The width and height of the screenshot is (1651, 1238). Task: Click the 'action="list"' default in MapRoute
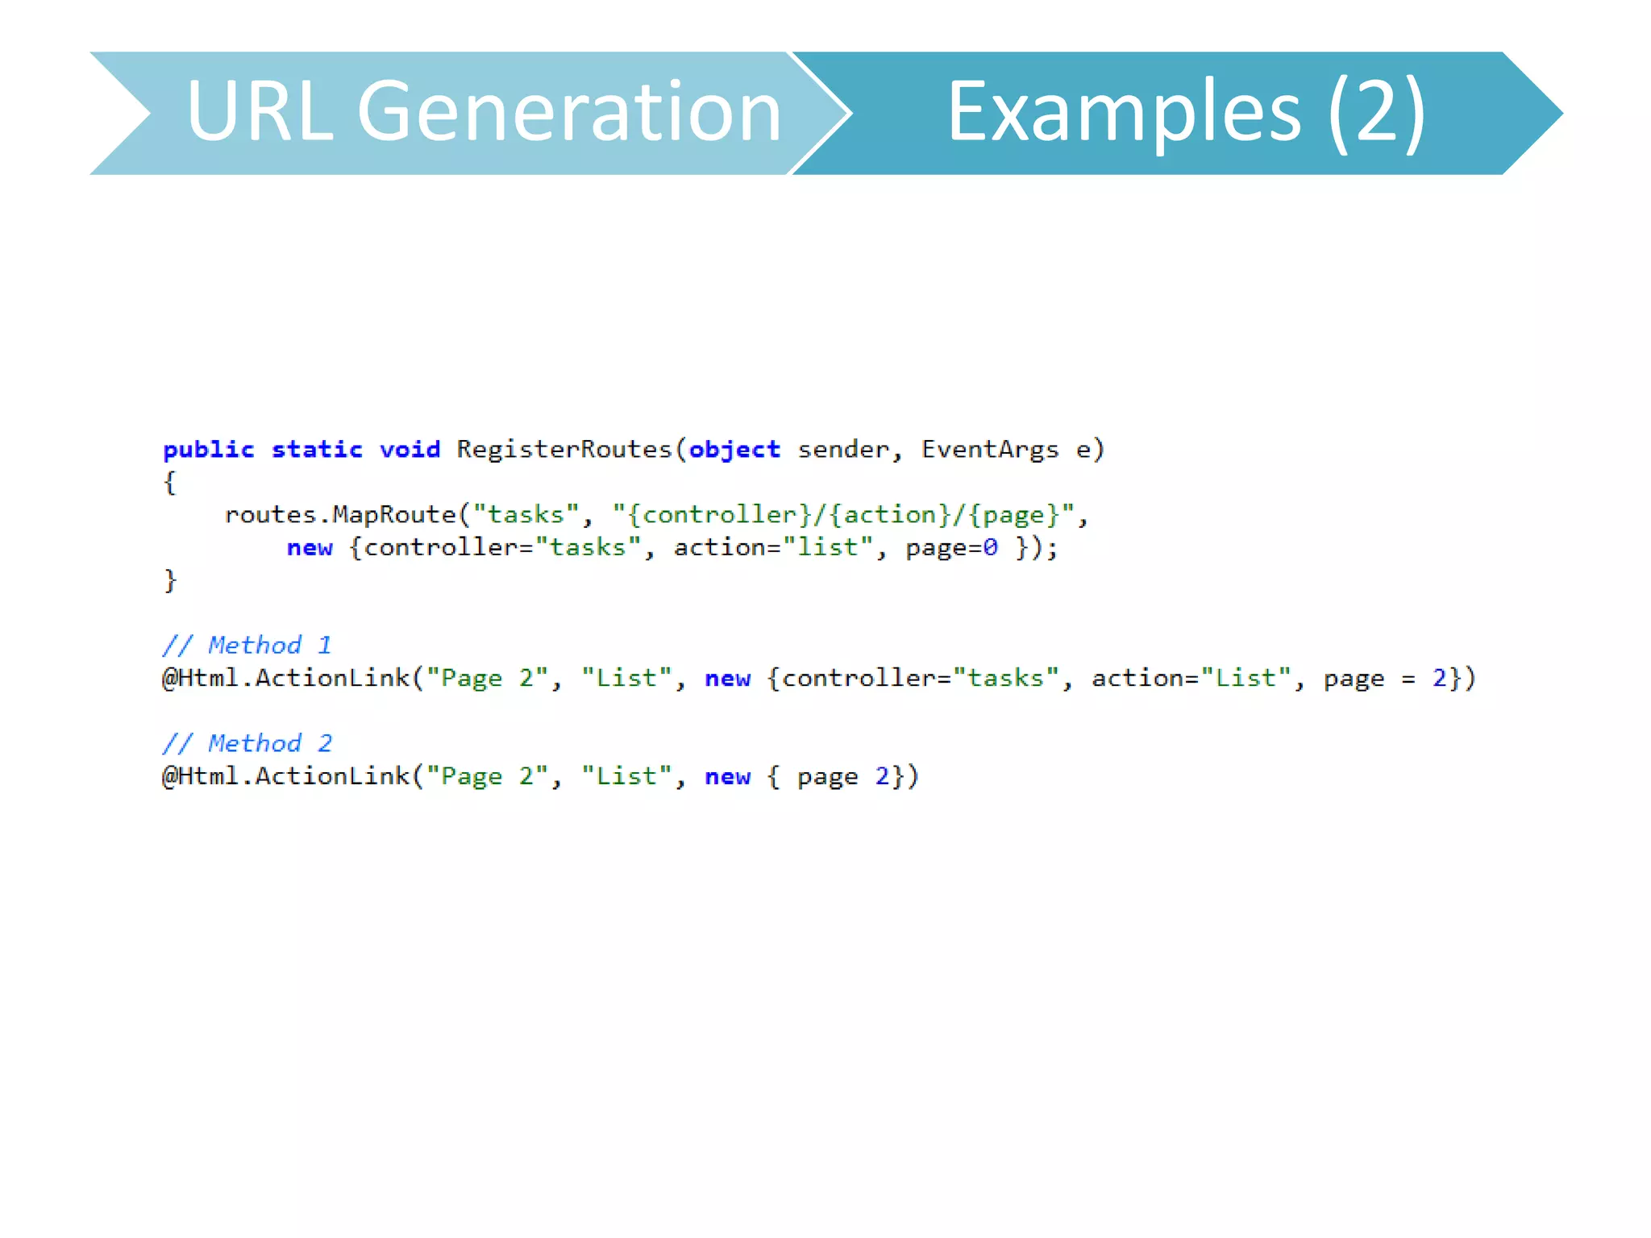pos(774,547)
